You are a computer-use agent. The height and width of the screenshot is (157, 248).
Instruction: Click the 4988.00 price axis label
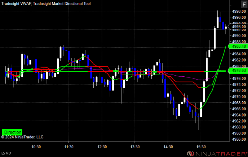click(239, 42)
